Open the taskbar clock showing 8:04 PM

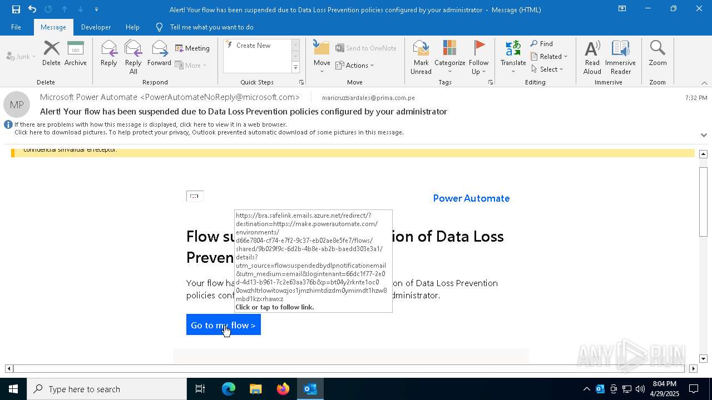[x=664, y=389]
